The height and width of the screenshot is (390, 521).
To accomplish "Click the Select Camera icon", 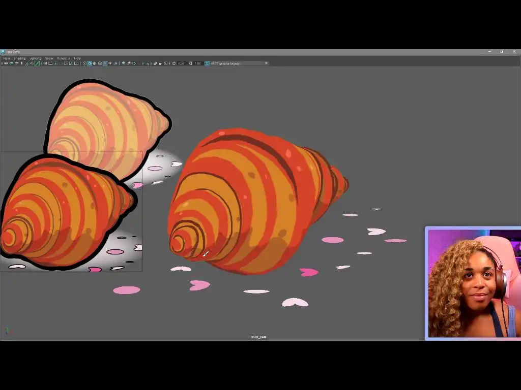I will (x=6, y=63).
